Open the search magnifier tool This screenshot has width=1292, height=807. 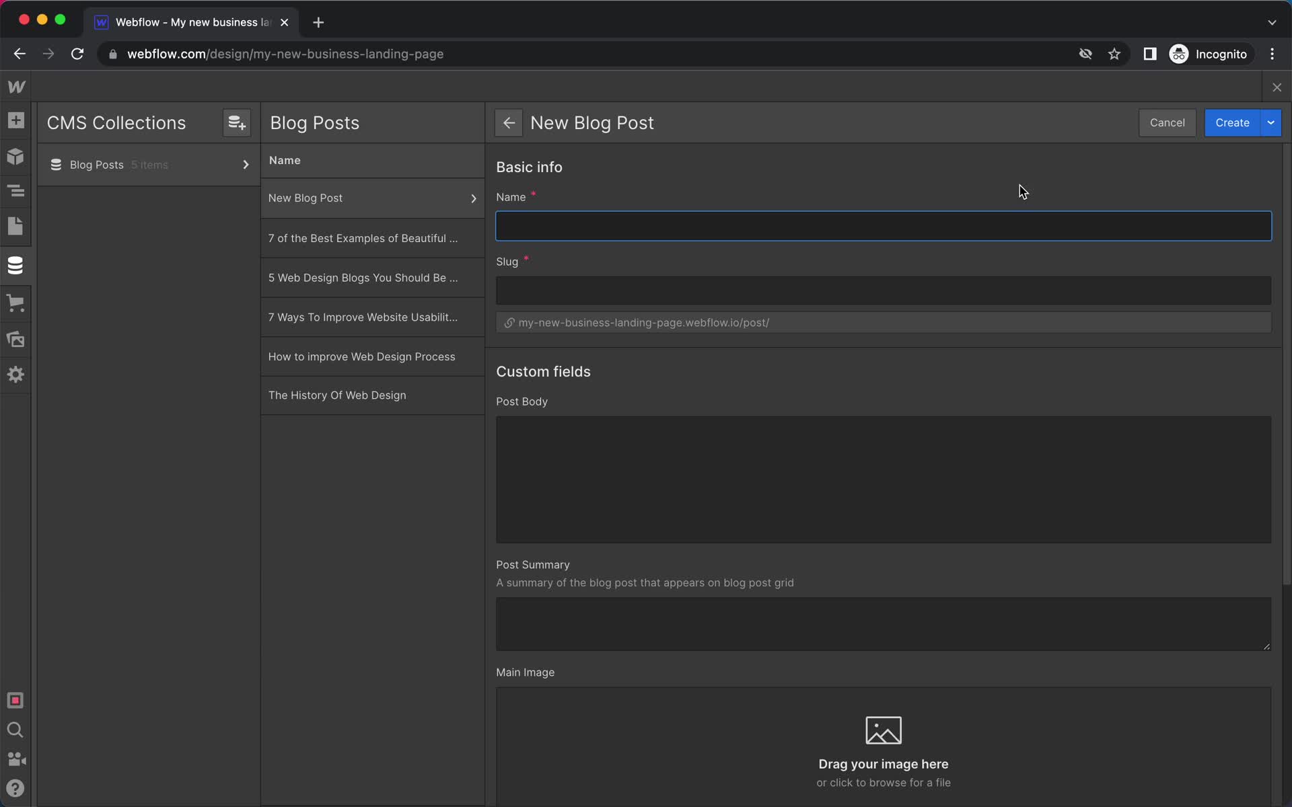click(15, 730)
